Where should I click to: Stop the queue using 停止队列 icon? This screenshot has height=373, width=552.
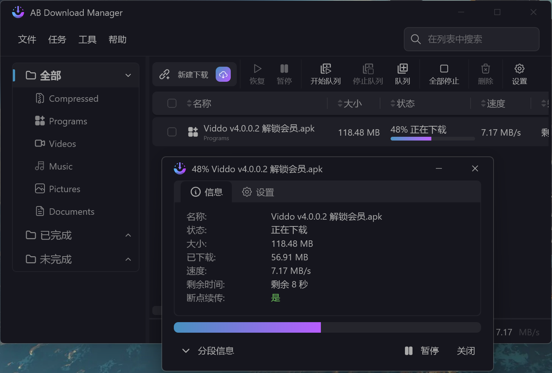coord(368,74)
